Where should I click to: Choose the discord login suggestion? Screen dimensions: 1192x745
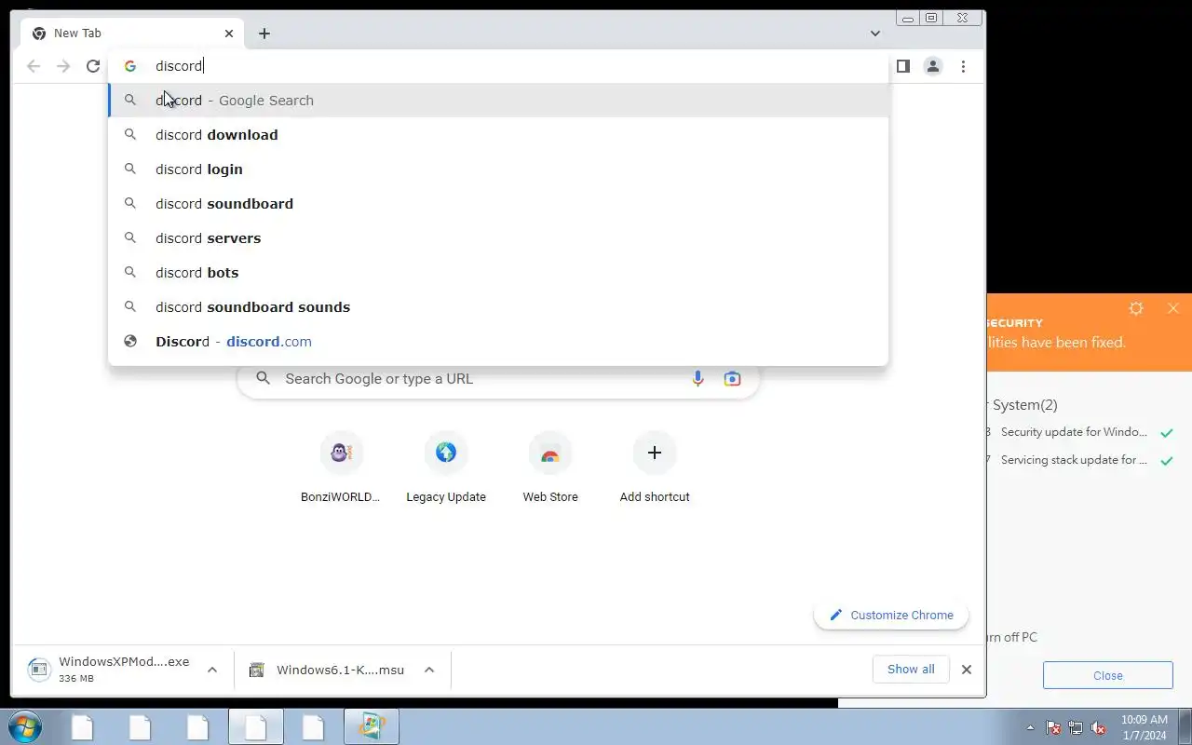[x=498, y=169]
